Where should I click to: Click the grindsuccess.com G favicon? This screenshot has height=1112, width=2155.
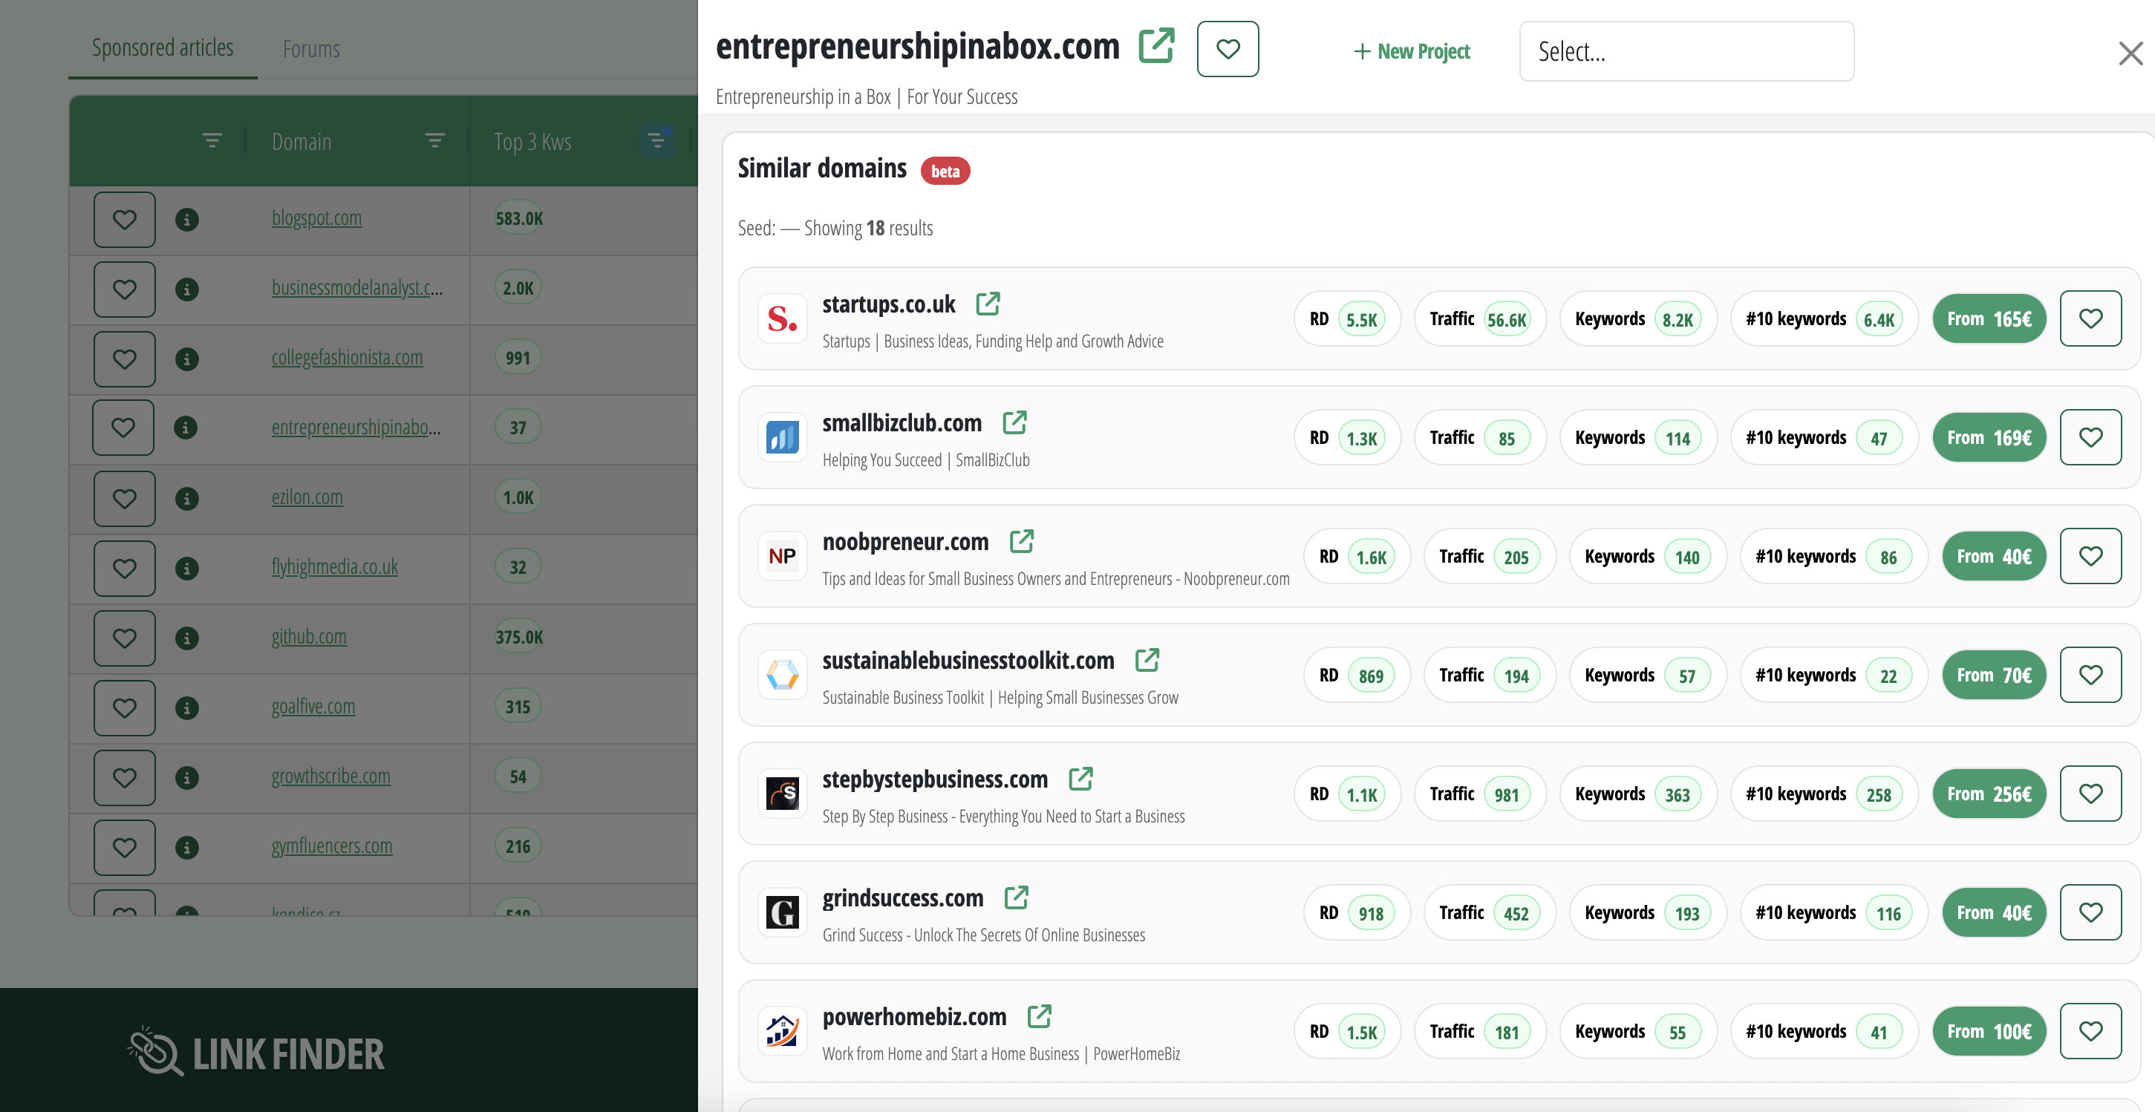(x=782, y=912)
